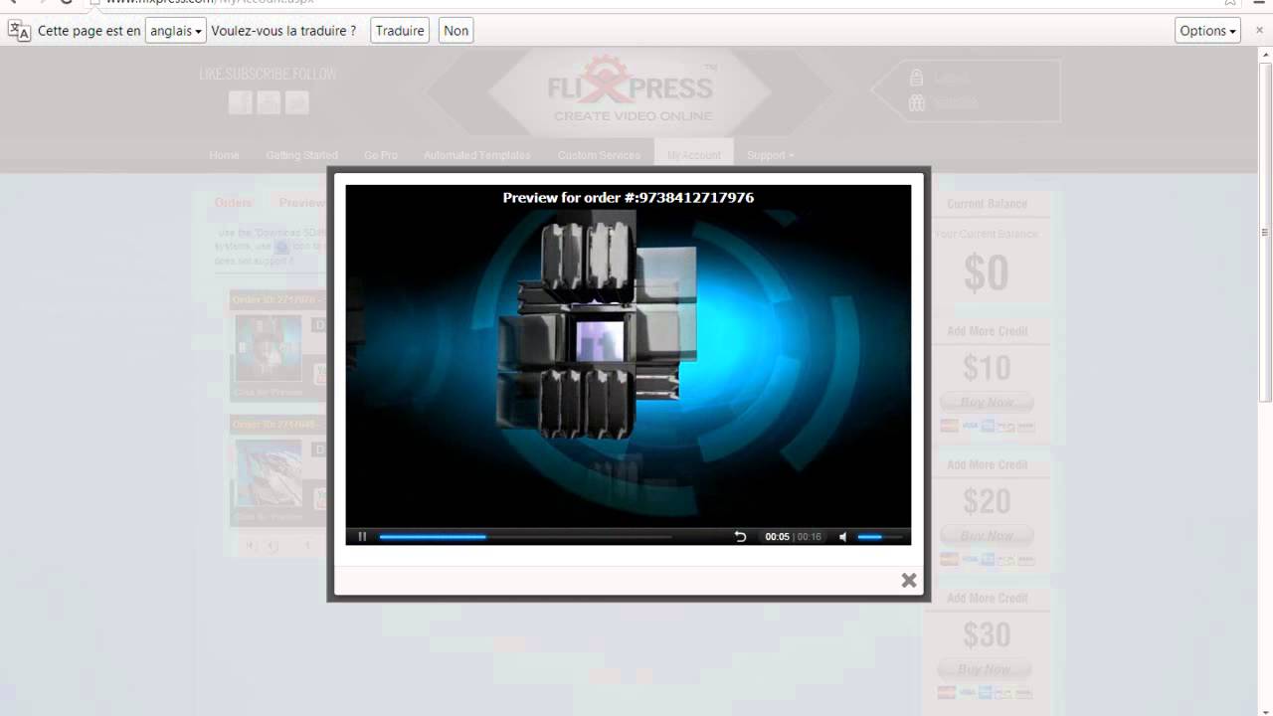
Task: Close the preview popup with the X
Action: click(x=909, y=580)
